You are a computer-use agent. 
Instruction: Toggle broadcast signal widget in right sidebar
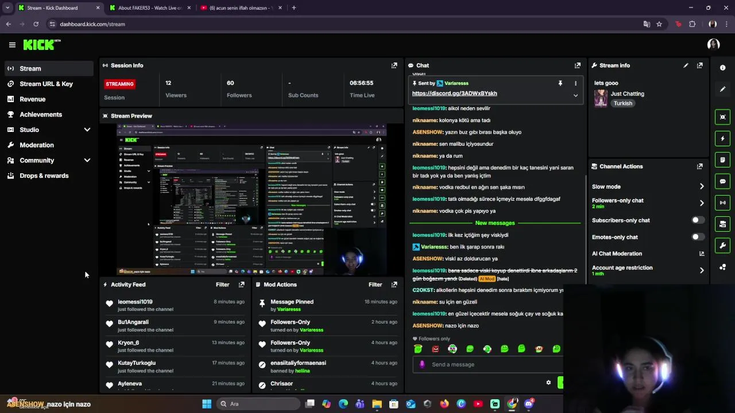tap(722, 202)
